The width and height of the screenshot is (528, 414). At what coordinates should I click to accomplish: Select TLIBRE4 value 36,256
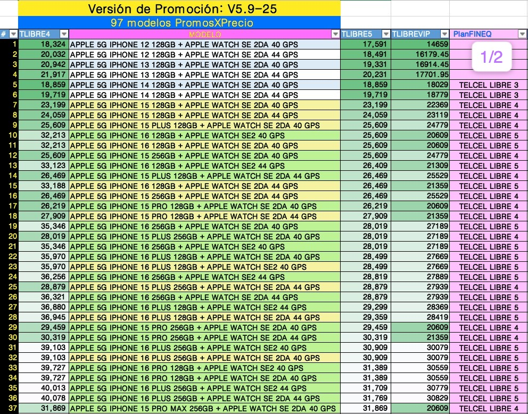point(44,277)
